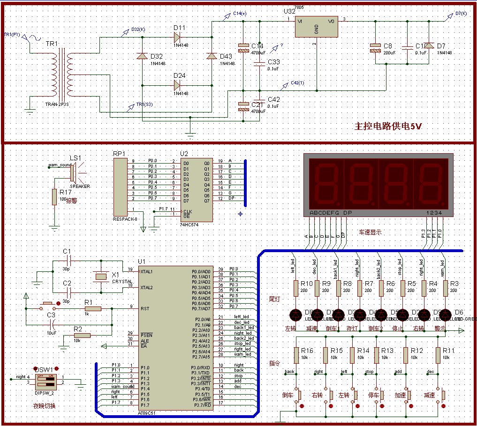The image size is (477, 426).
Task: Click the blue origin marker near U2
Action: click(240, 214)
